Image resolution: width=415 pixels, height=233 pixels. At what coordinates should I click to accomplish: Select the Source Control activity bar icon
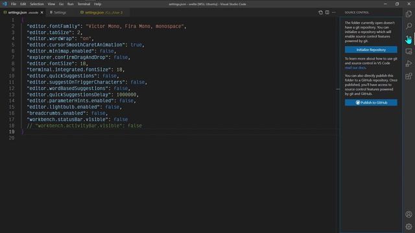[x=409, y=39]
